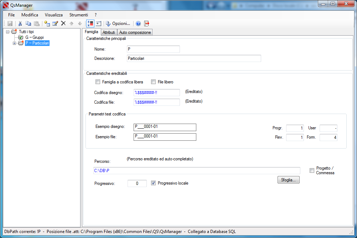Select the P – Particolari tree item
The height and width of the screenshot is (238, 357).
click(x=37, y=43)
